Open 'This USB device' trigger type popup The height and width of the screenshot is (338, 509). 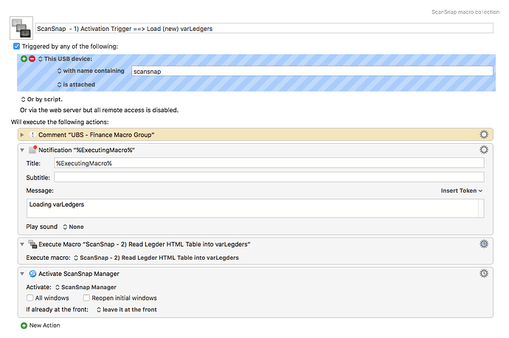[x=65, y=59]
